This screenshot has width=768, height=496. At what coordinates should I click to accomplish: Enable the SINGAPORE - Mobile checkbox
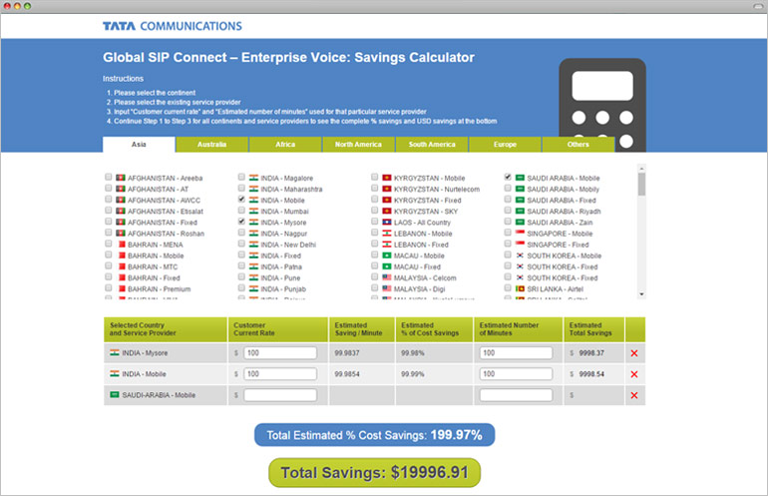pos(508,234)
